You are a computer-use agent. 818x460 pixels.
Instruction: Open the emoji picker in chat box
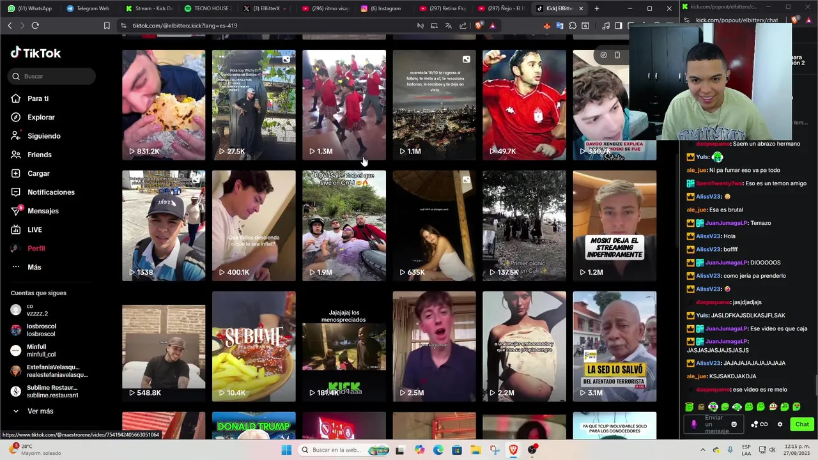[x=734, y=424]
